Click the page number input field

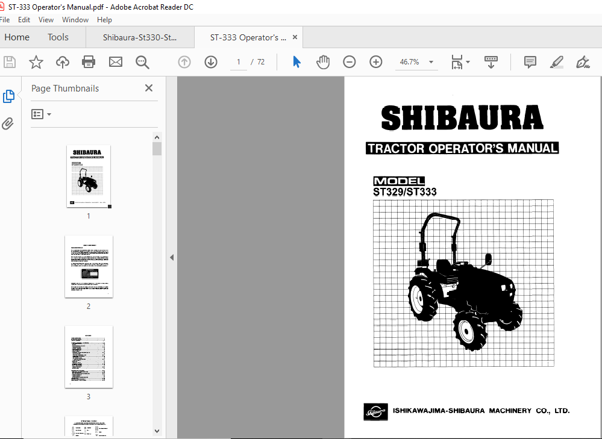coord(239,62)
